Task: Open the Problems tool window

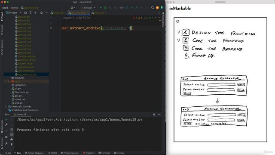Action: coord(89,153)
